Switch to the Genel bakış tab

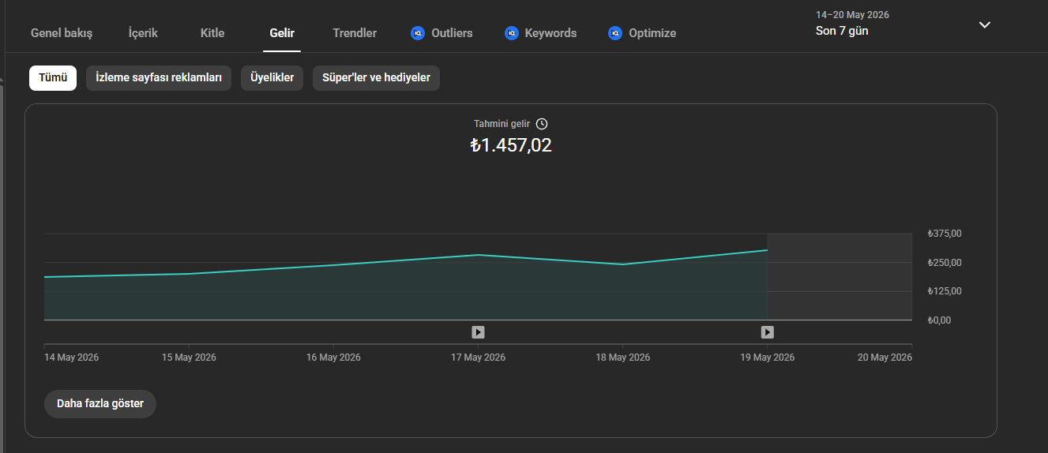62,33
